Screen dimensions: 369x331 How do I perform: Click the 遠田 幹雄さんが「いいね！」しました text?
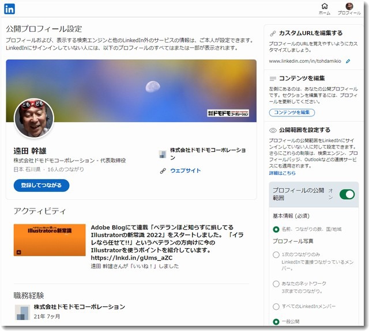135,266
